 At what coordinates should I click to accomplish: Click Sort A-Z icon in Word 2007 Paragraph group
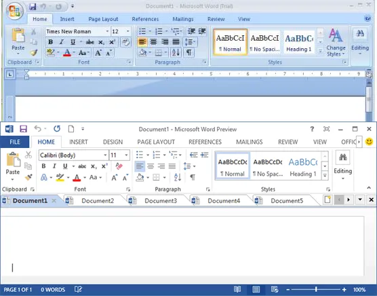point(176,52)
